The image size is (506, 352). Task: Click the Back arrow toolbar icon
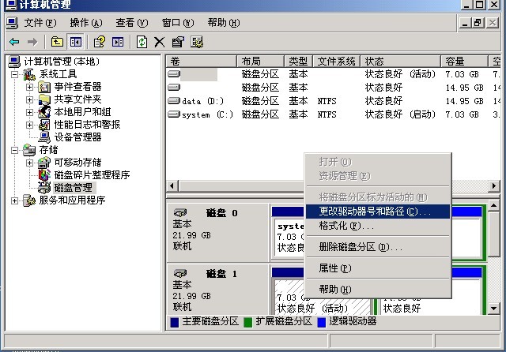point(14,42)
